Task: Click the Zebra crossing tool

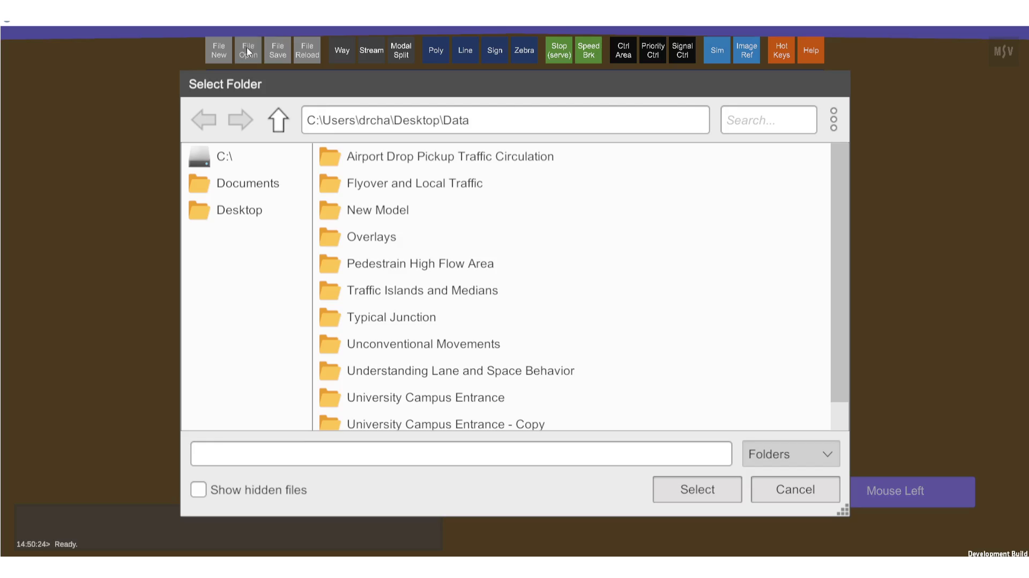Action: [x=524, y=50]
